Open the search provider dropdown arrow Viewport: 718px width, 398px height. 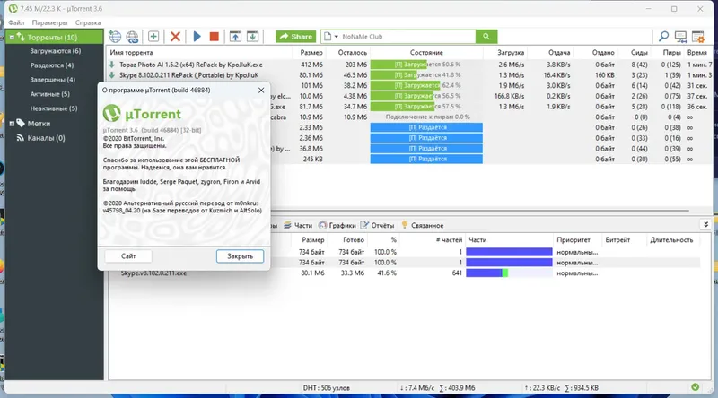pos(336,37)
